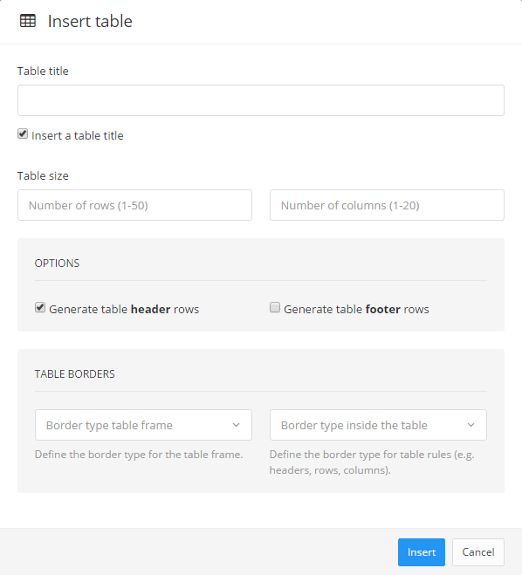Click the Table size label
Viewport: 522px width, 575px height.
click(43, 175)
